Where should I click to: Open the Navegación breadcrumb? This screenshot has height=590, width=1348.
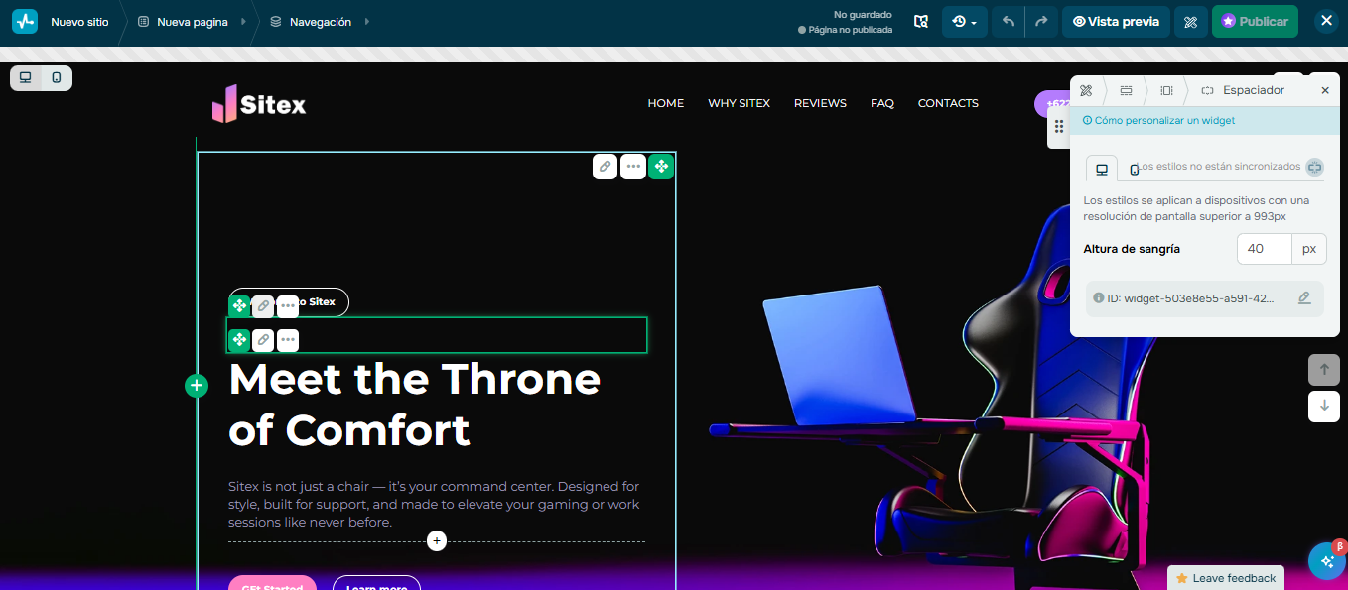(311, 22)
